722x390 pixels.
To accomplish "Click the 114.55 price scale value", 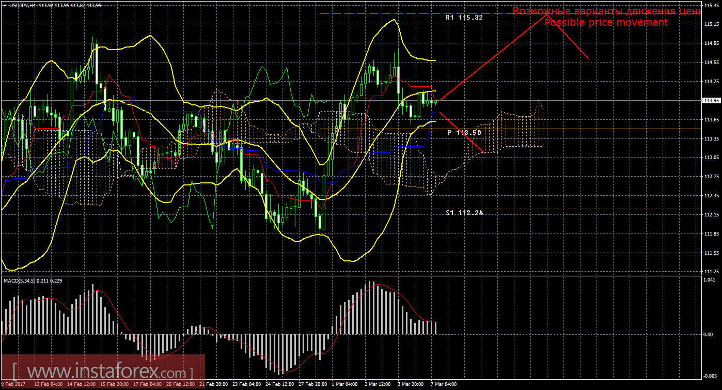I will [x=712, y=63].
